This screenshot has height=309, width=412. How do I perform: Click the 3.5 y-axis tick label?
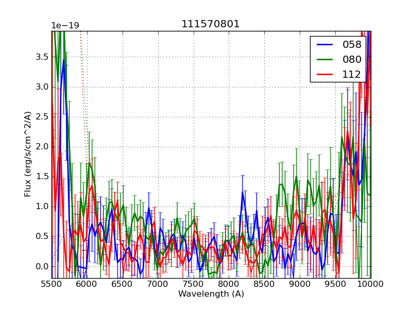[41, 57]
